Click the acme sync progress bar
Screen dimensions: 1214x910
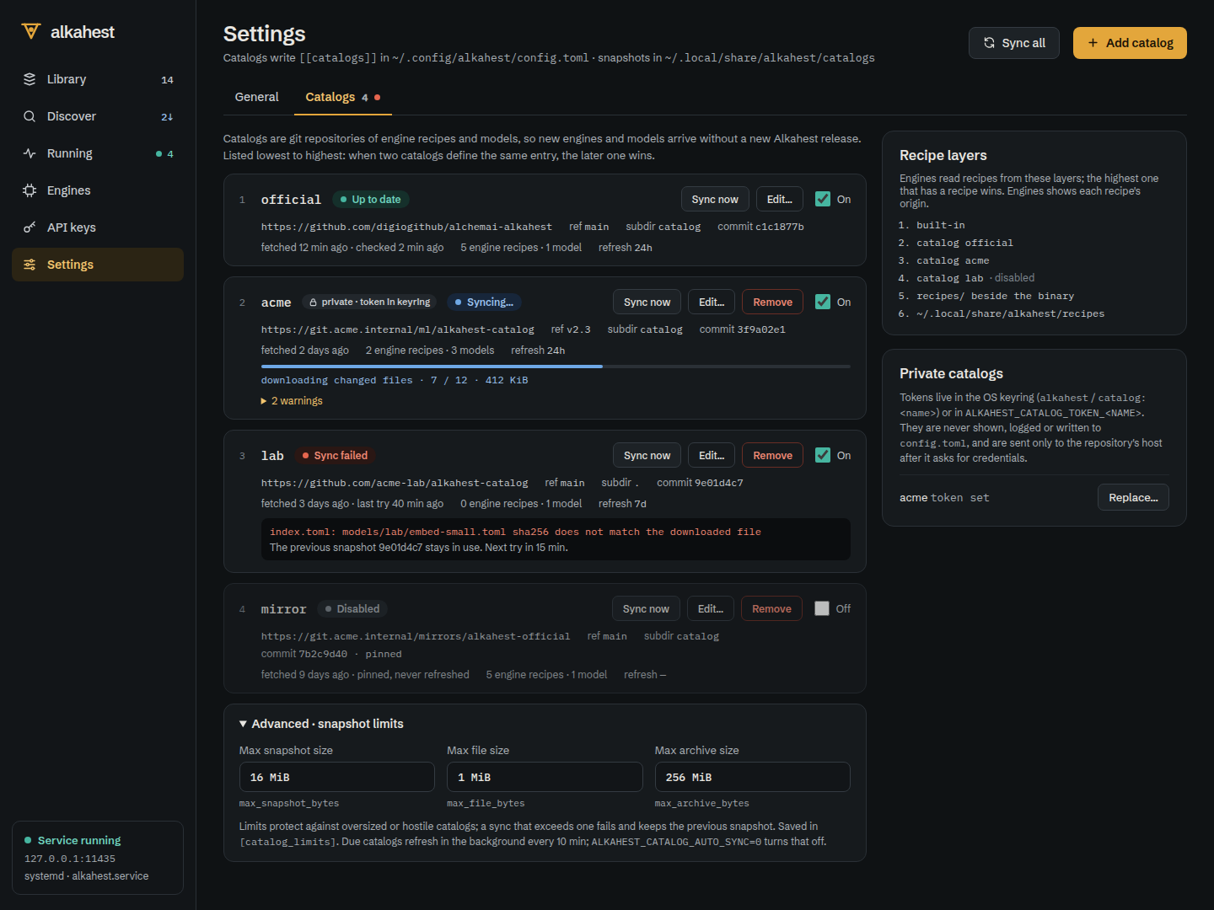[556, 367]
